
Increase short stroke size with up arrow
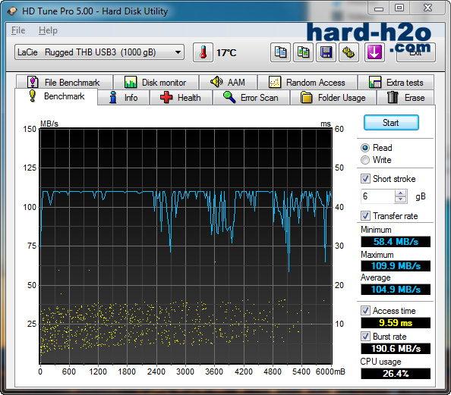pos(401,193)
